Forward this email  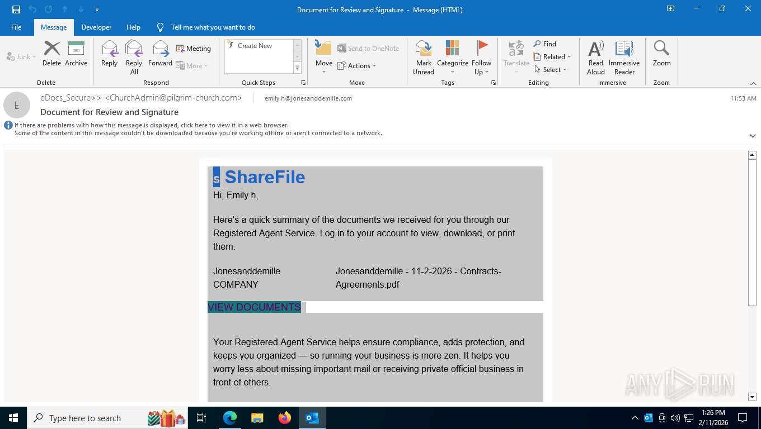[x=160, y=54]
